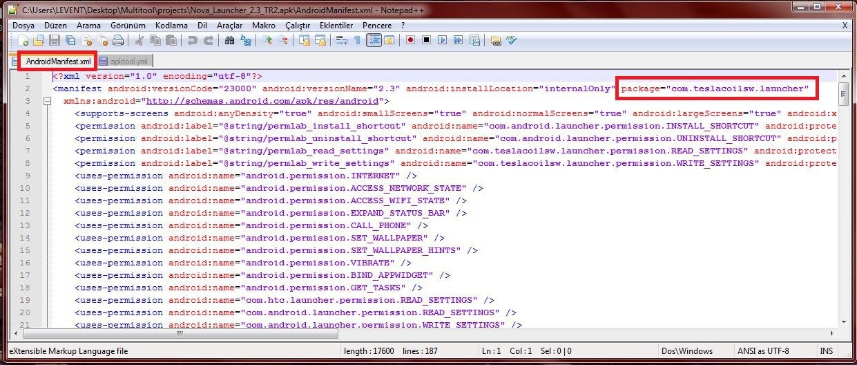This screenshot has width=857, height=365.
Task: Toggle synchronized horizontal scrolling icon
Action: pyautogui.click(x=320, y=41)
